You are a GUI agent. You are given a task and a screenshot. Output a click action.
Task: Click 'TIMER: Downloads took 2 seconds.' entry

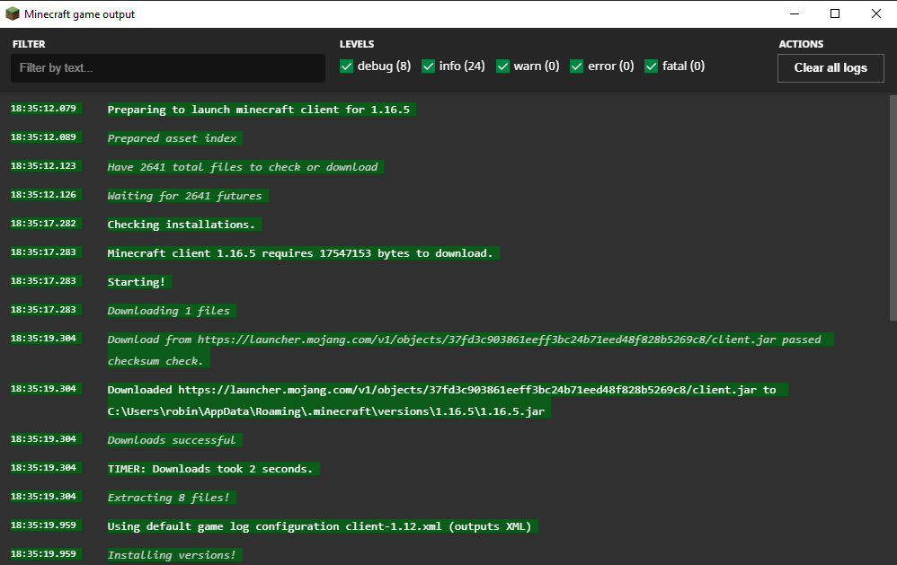click(213, 468)
